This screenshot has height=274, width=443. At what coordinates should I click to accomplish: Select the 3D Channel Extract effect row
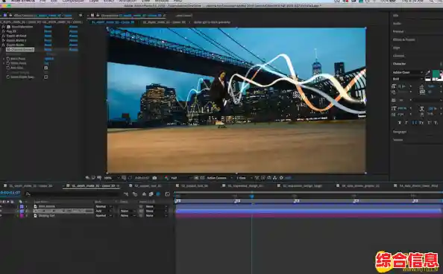(x=20, y=49)
